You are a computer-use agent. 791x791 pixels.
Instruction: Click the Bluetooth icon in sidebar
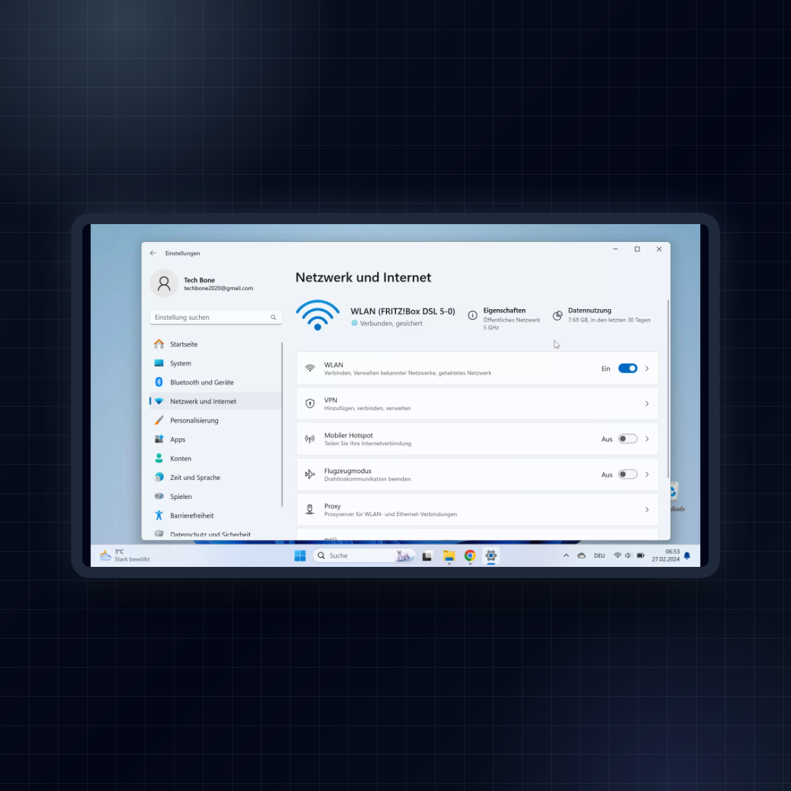pos(159,382)
